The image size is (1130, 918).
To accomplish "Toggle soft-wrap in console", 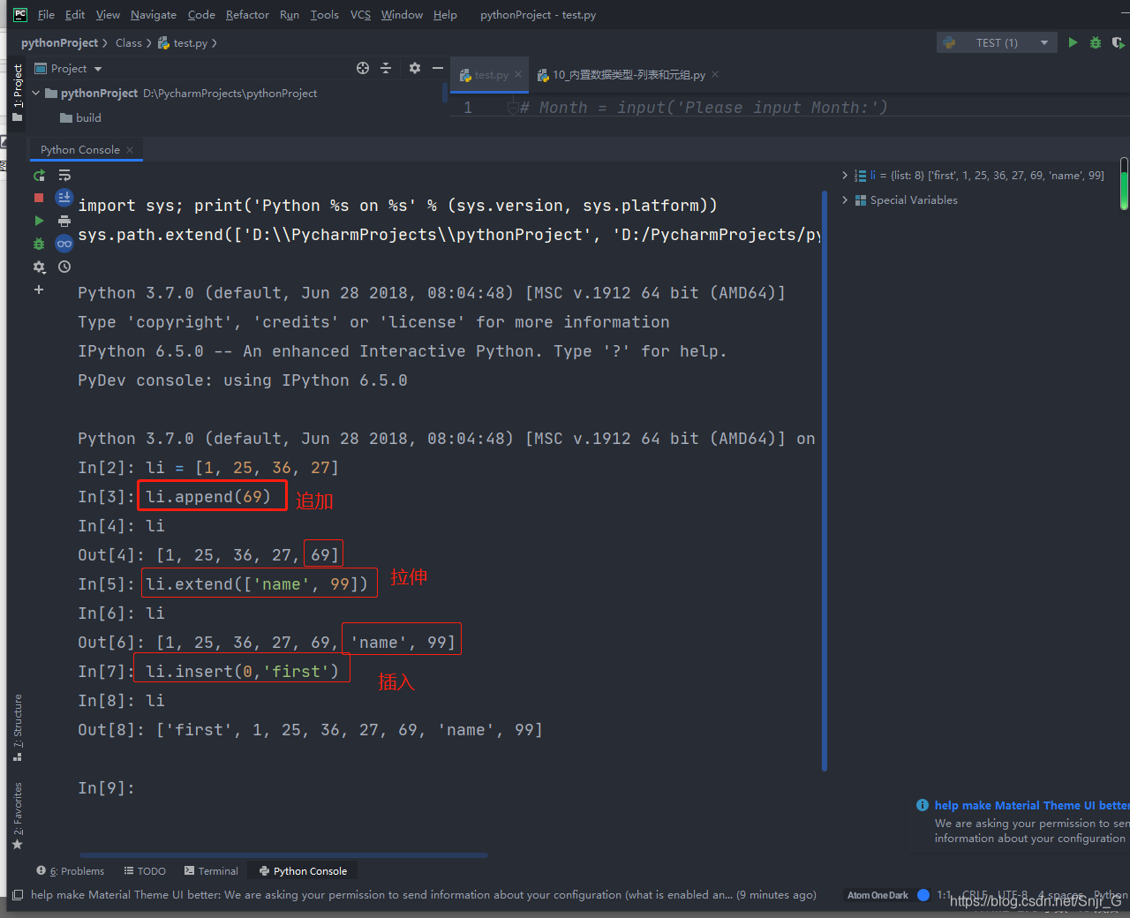I will click(64, 176).
